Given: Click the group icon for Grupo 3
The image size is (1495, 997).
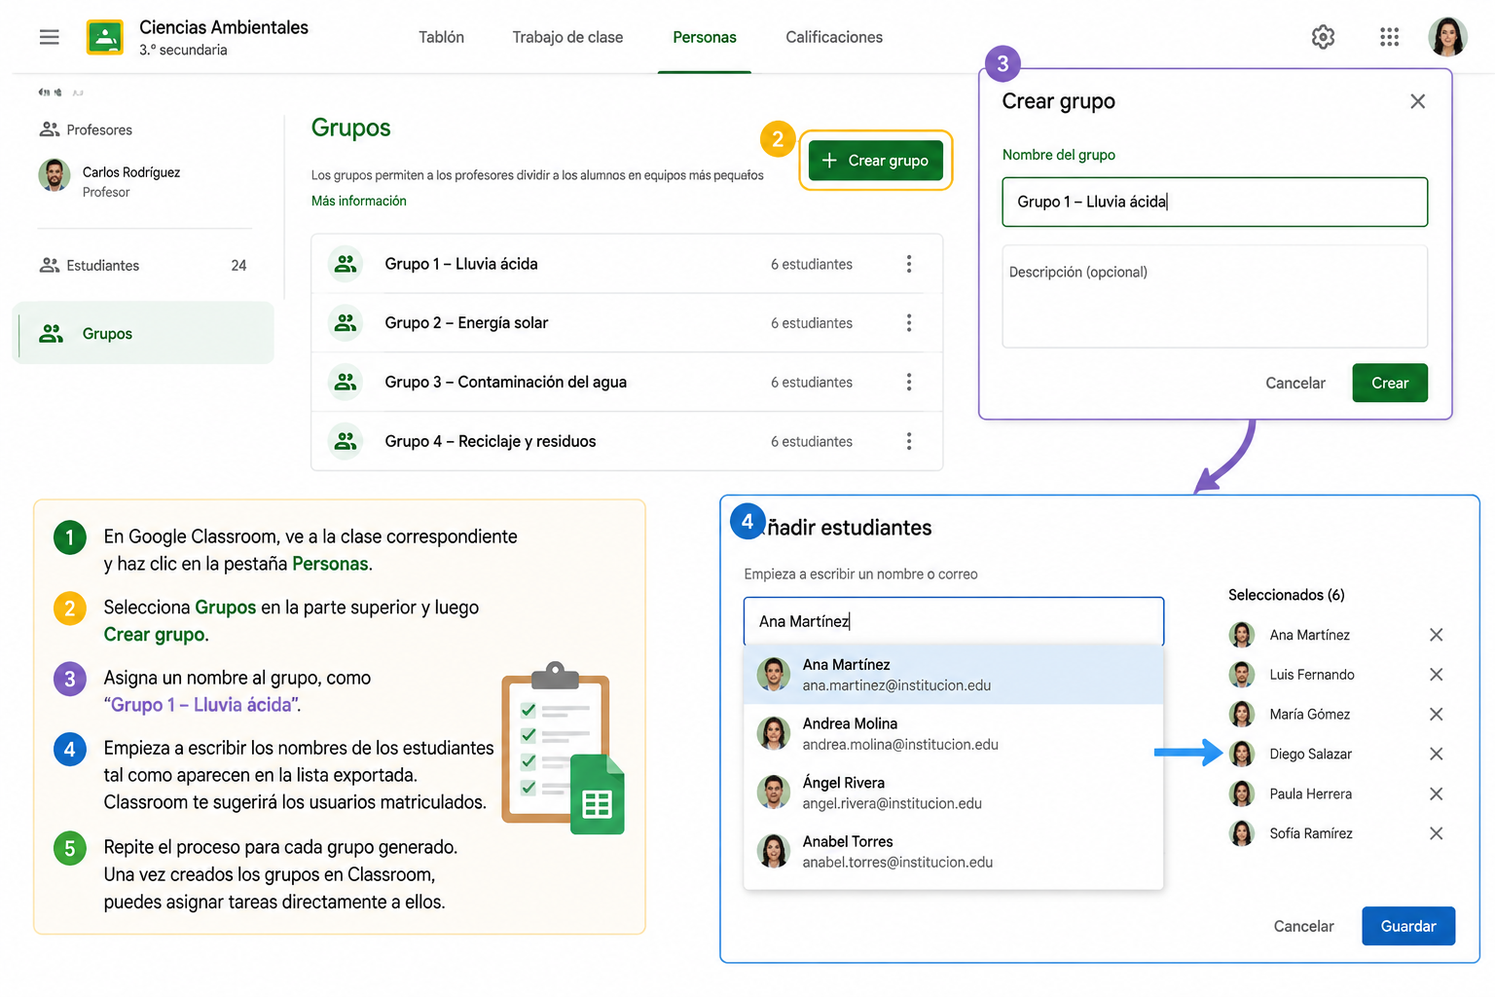Looking at the screenshot, I should tap(346, 383).
